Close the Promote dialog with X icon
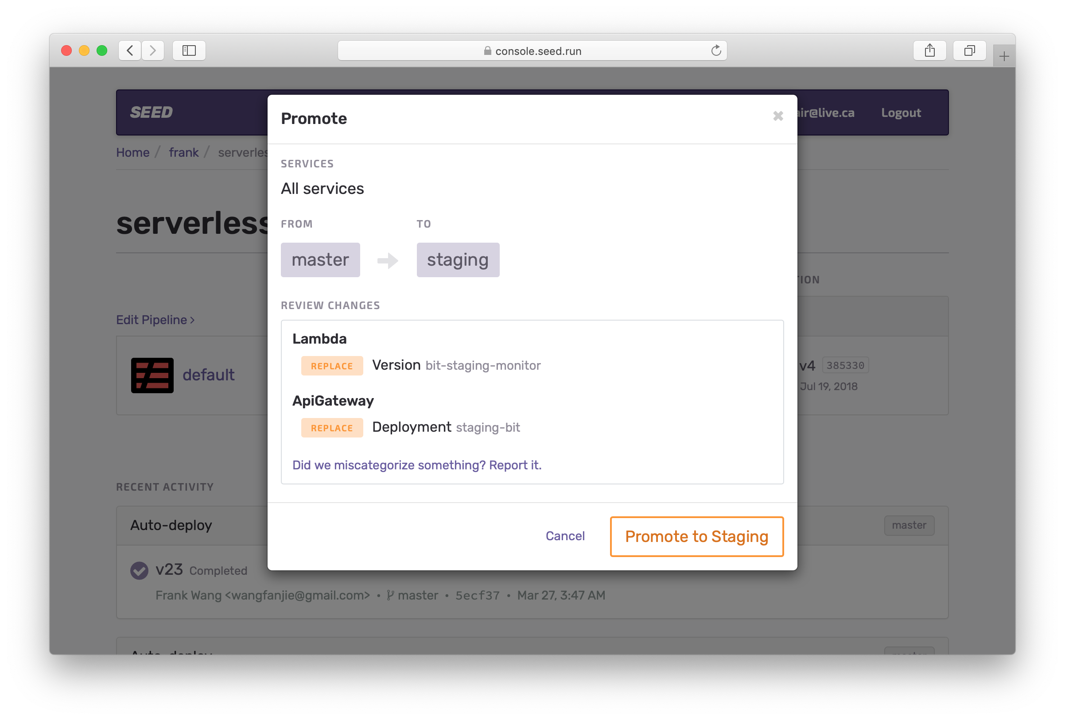Screen dimensions: 1065x720 pyautogui.click(x=777, y=116)
